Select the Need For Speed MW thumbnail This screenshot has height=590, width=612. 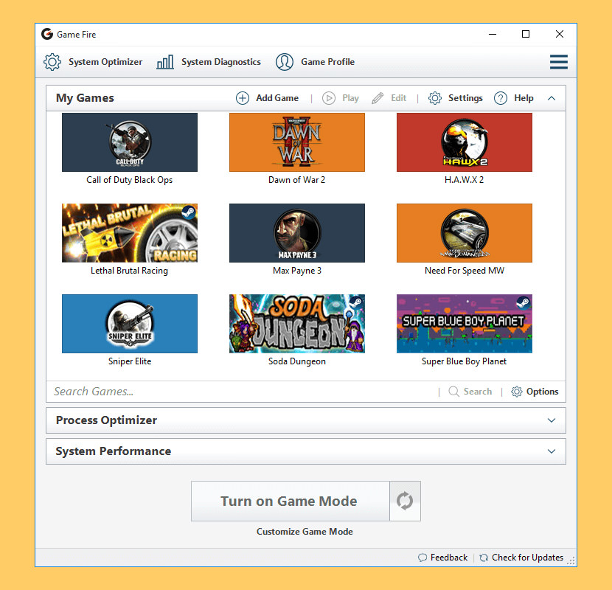[x=465, y=233]
